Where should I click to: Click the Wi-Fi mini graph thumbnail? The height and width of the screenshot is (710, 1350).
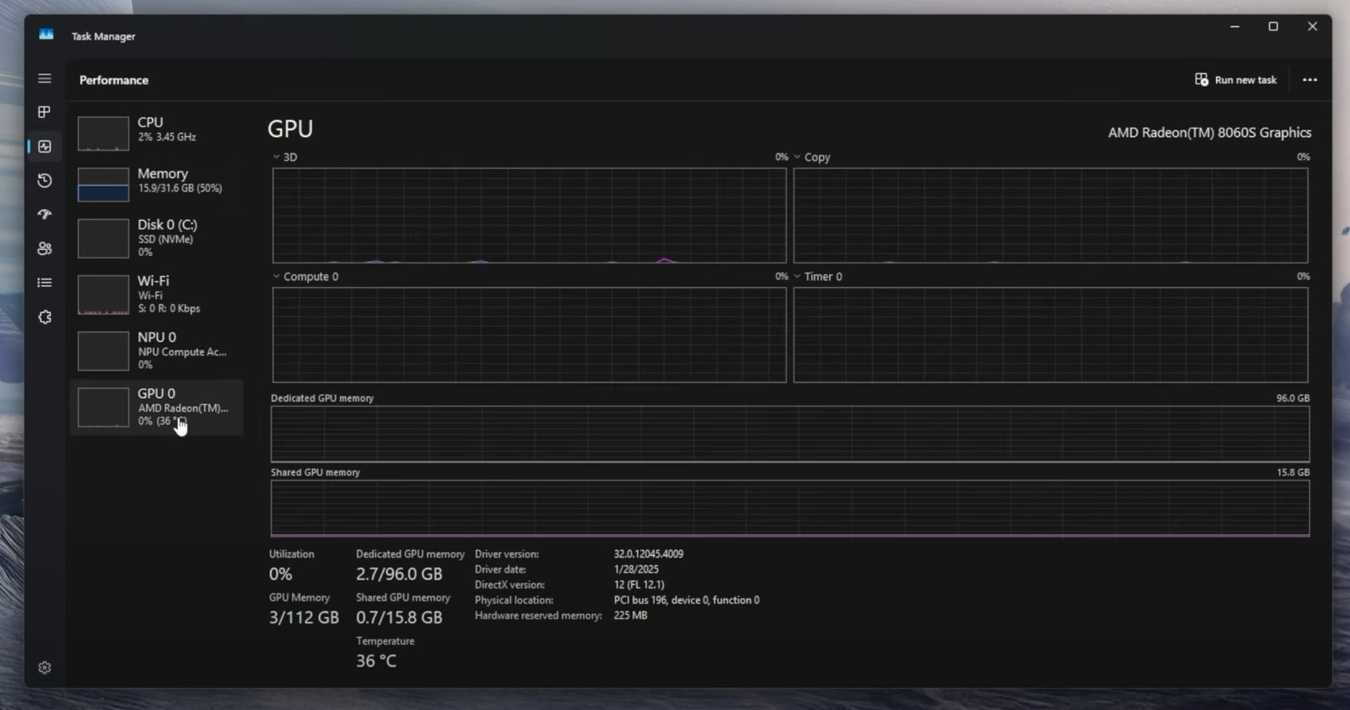[103, 295]
